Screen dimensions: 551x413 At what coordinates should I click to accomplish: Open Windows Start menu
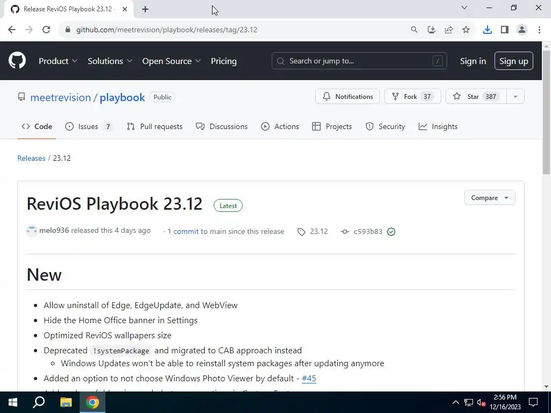coord(13,402)
